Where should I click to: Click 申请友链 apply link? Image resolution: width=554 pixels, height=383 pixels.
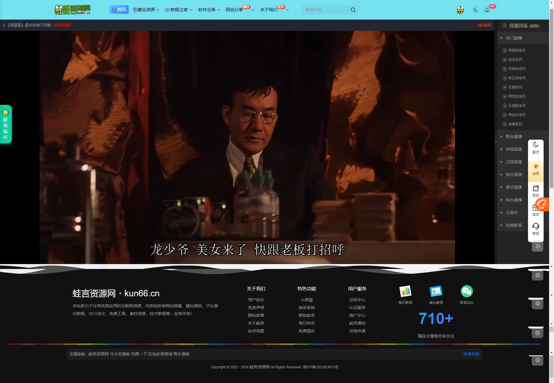tap(471, 354)
